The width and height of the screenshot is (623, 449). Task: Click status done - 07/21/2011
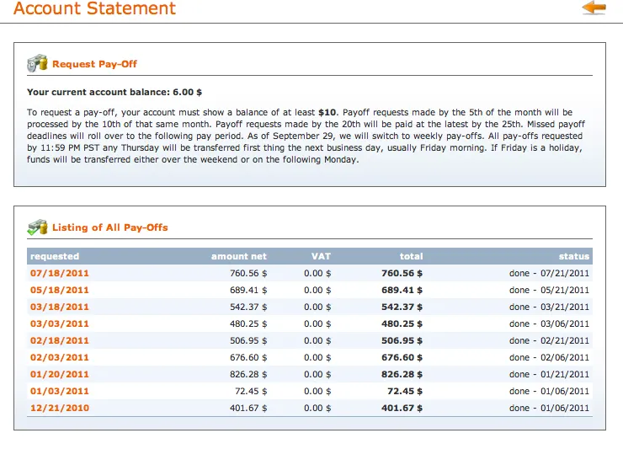(x=549, y=273)
